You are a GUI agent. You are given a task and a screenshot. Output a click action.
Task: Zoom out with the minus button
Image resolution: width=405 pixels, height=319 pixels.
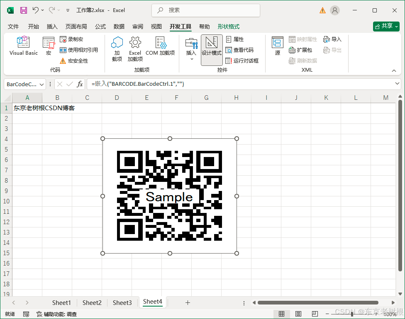coord(327,314)
